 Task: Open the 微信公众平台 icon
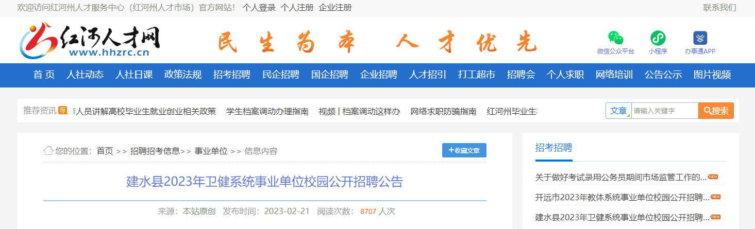[x=616, y=38]
